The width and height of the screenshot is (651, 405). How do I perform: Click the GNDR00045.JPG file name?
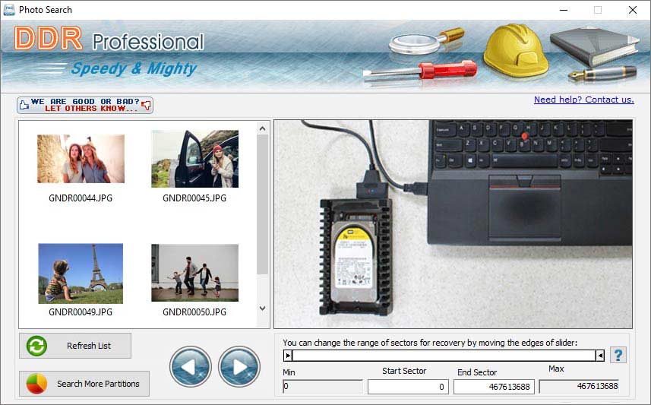point(194,198)
